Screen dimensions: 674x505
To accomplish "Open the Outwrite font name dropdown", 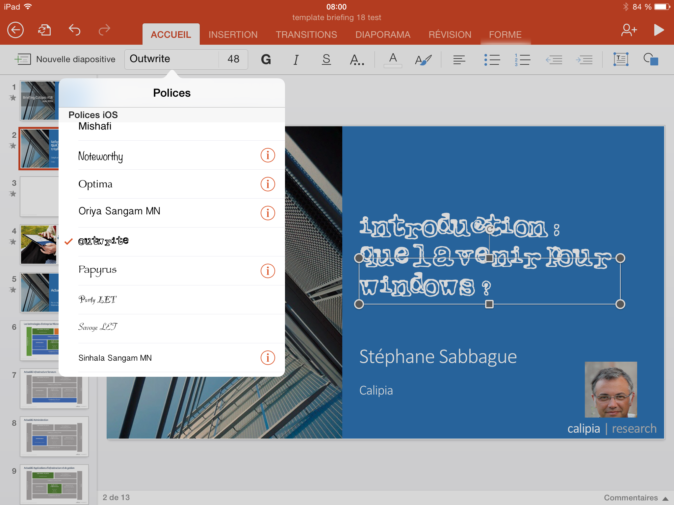I will [171, 59].
